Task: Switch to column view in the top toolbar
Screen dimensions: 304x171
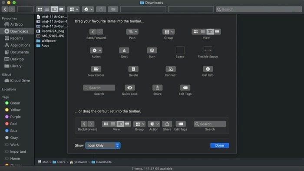Action: (54, 9)
